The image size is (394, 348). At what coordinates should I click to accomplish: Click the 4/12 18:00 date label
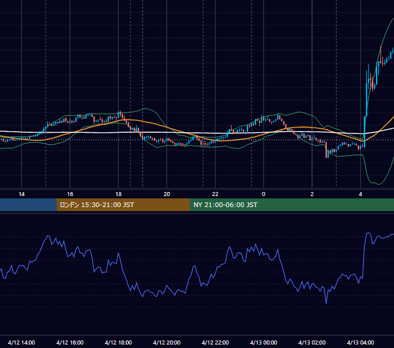pyautogui.click(x=118, y=342)
